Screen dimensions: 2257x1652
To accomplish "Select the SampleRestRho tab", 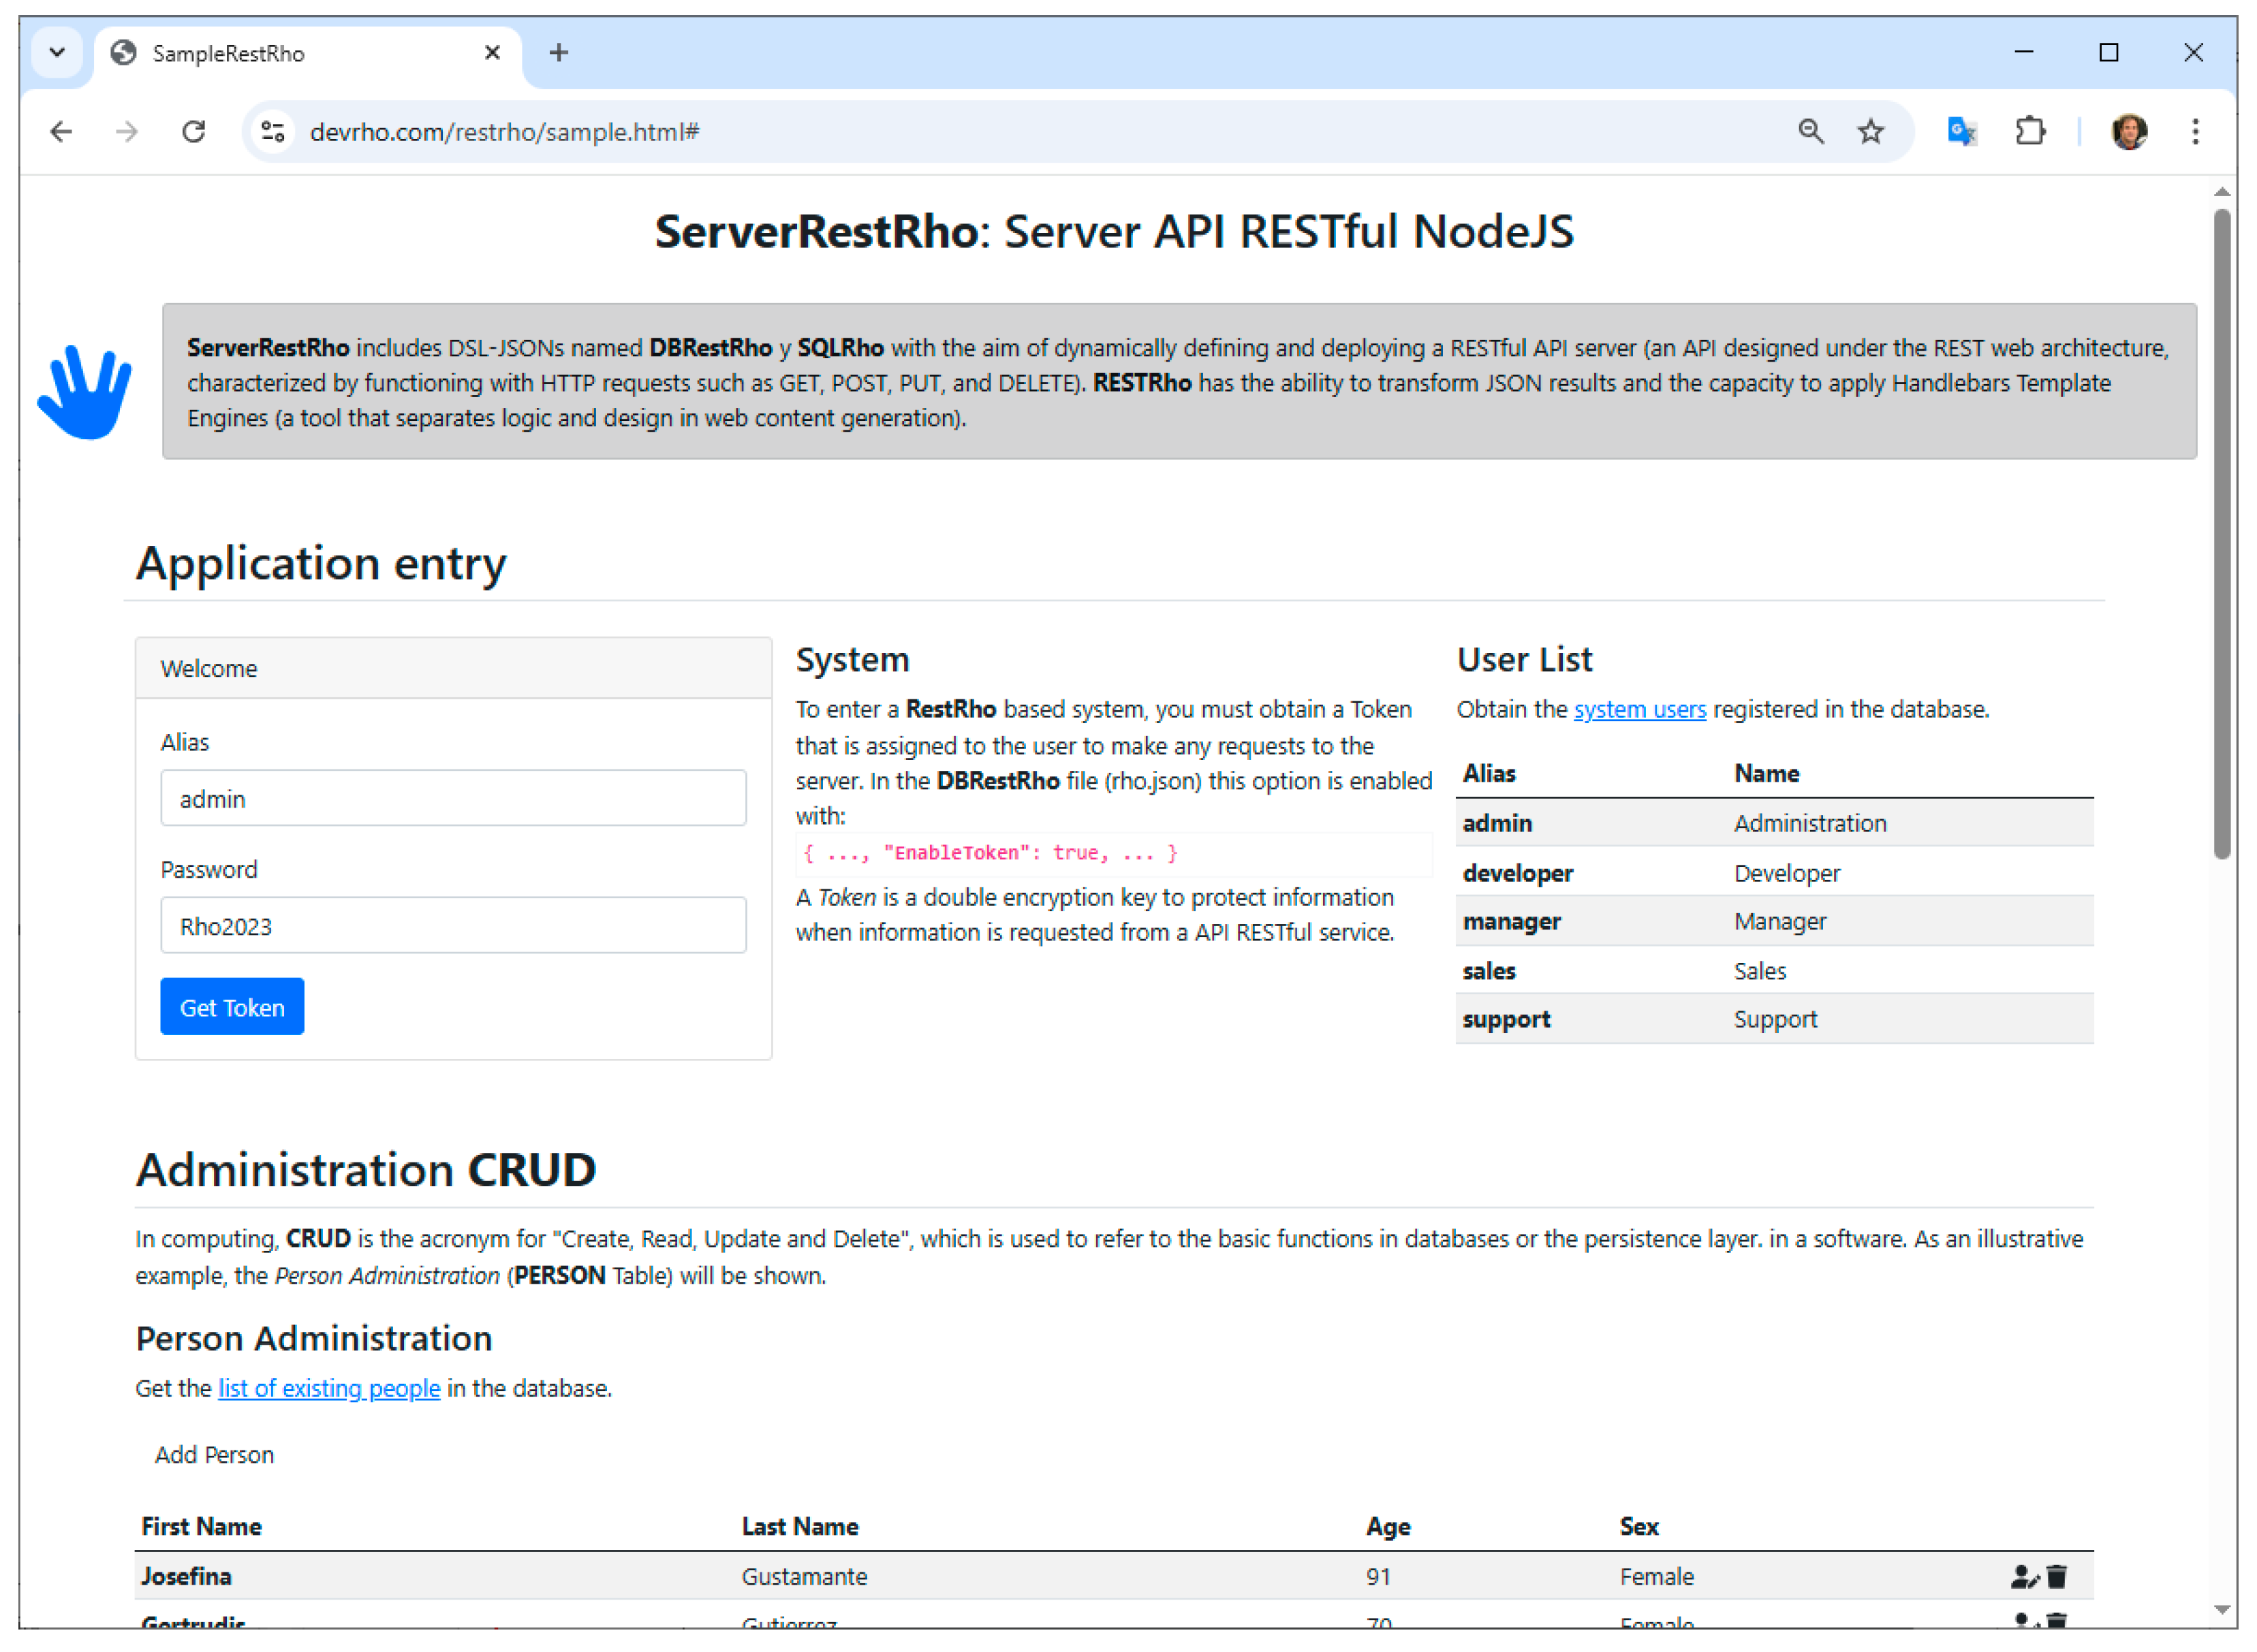I will (308, 53).
